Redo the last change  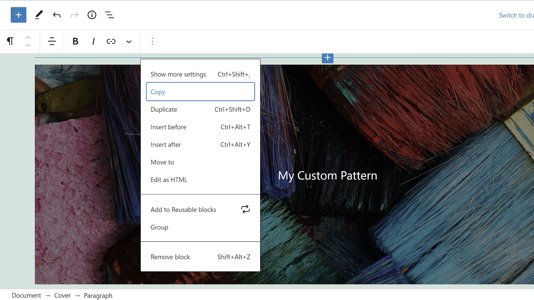(x=74, y=15)
